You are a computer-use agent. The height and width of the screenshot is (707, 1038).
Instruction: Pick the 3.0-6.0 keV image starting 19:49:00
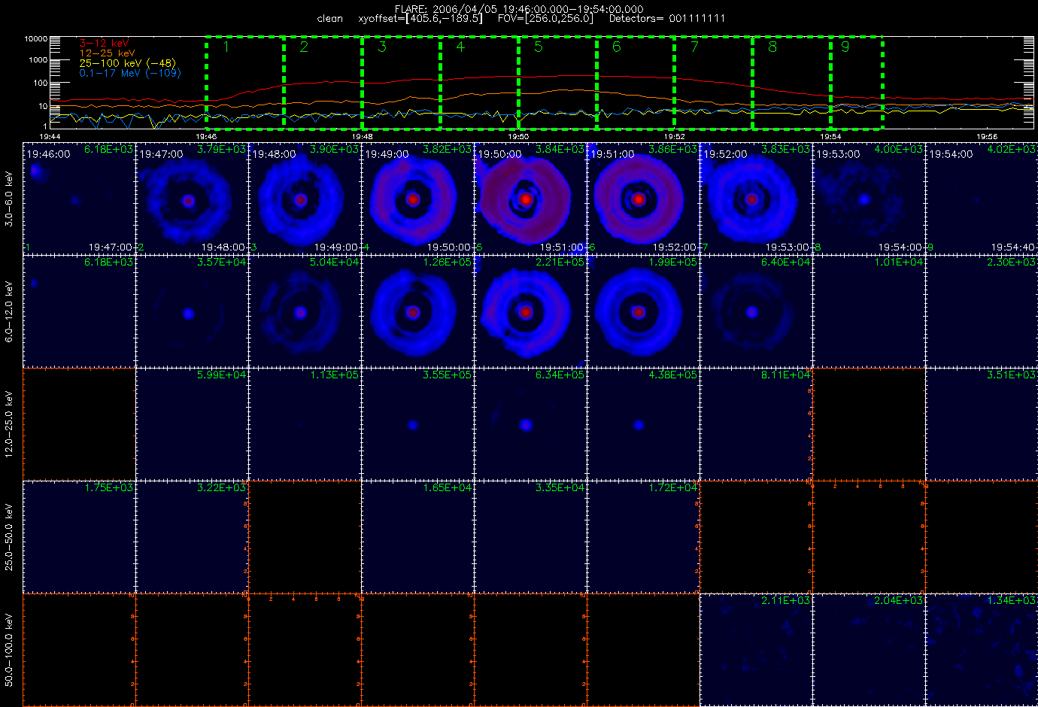[x=417, y=199]
